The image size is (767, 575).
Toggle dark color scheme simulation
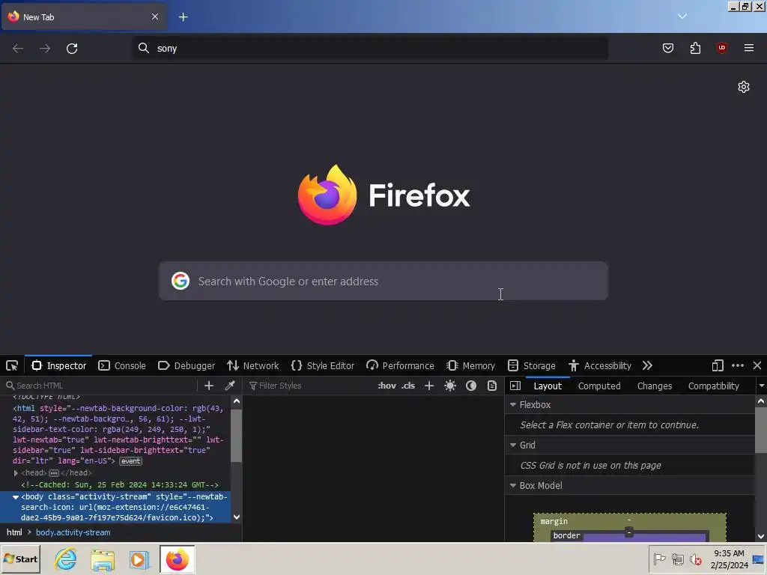pos(471,386)
